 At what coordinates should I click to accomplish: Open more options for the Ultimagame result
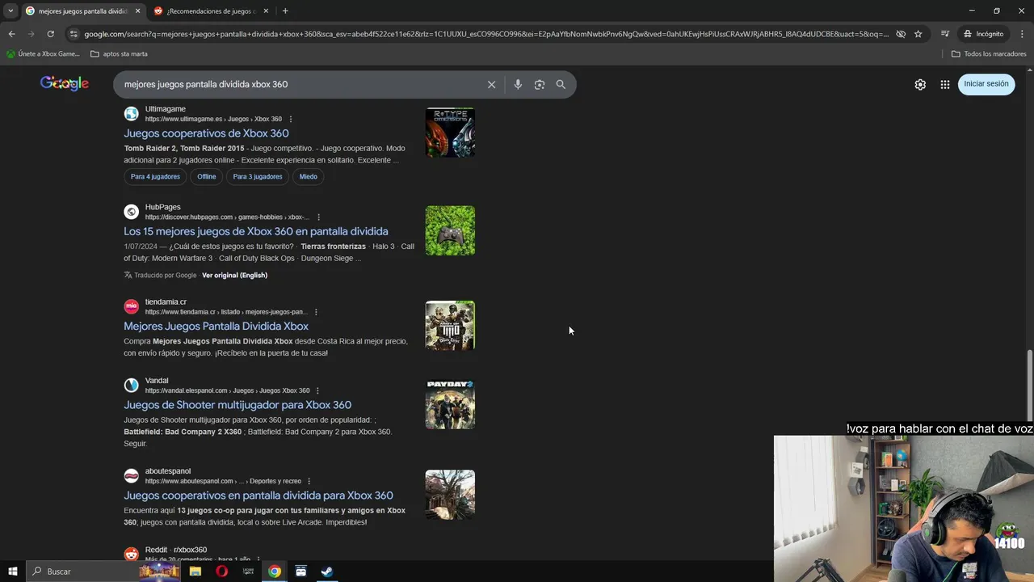(x=291, y=119)
